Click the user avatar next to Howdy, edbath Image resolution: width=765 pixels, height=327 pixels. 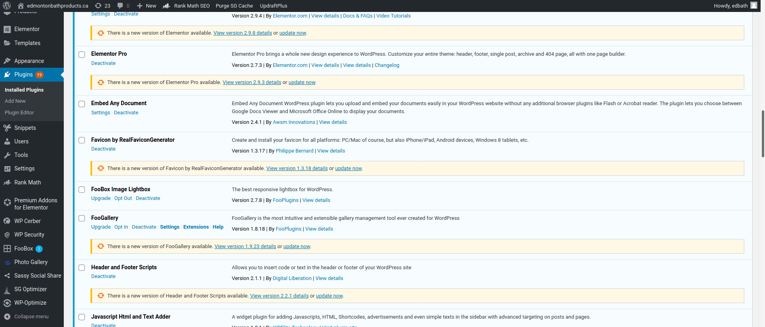pos(753,5)
